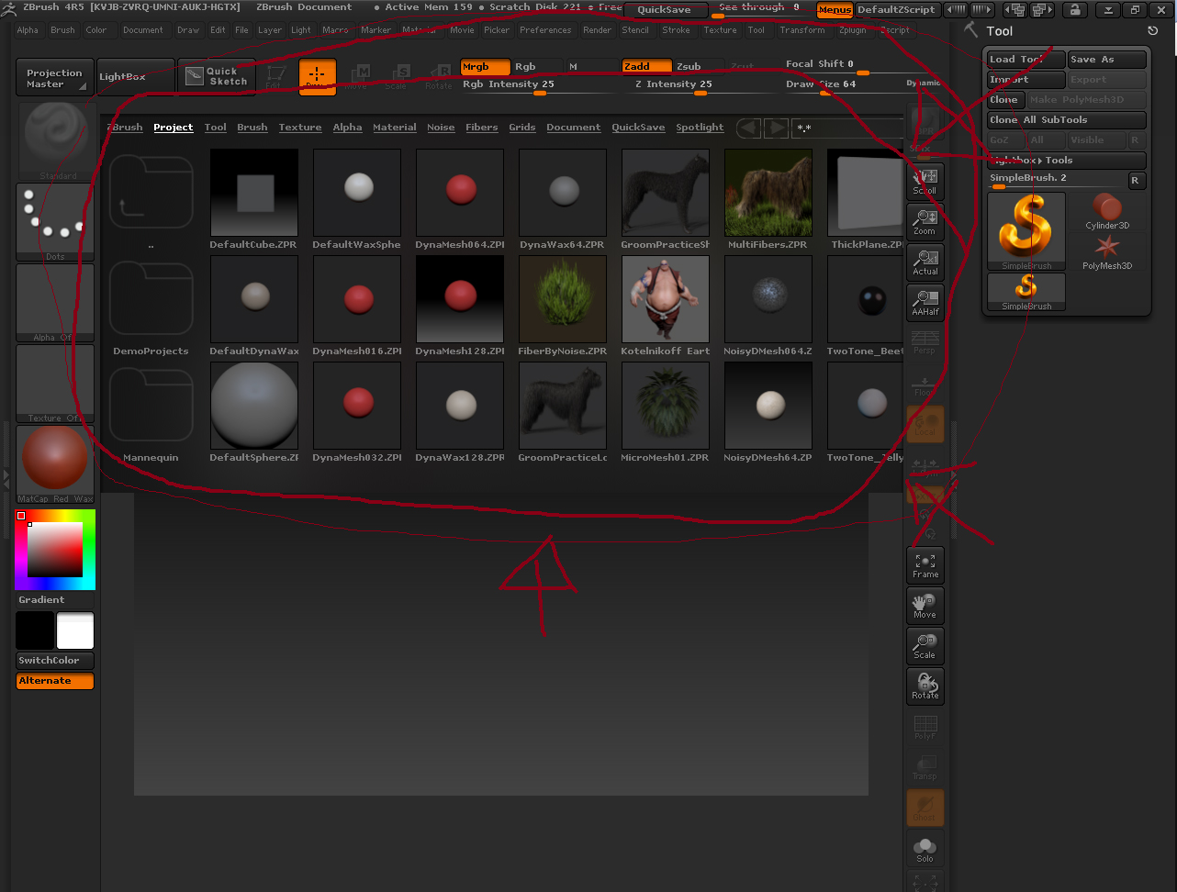This screenshot has width=1177, height=892.
Task: Select the Cylinder3D tool
Action: click(x=1107, y=211)
